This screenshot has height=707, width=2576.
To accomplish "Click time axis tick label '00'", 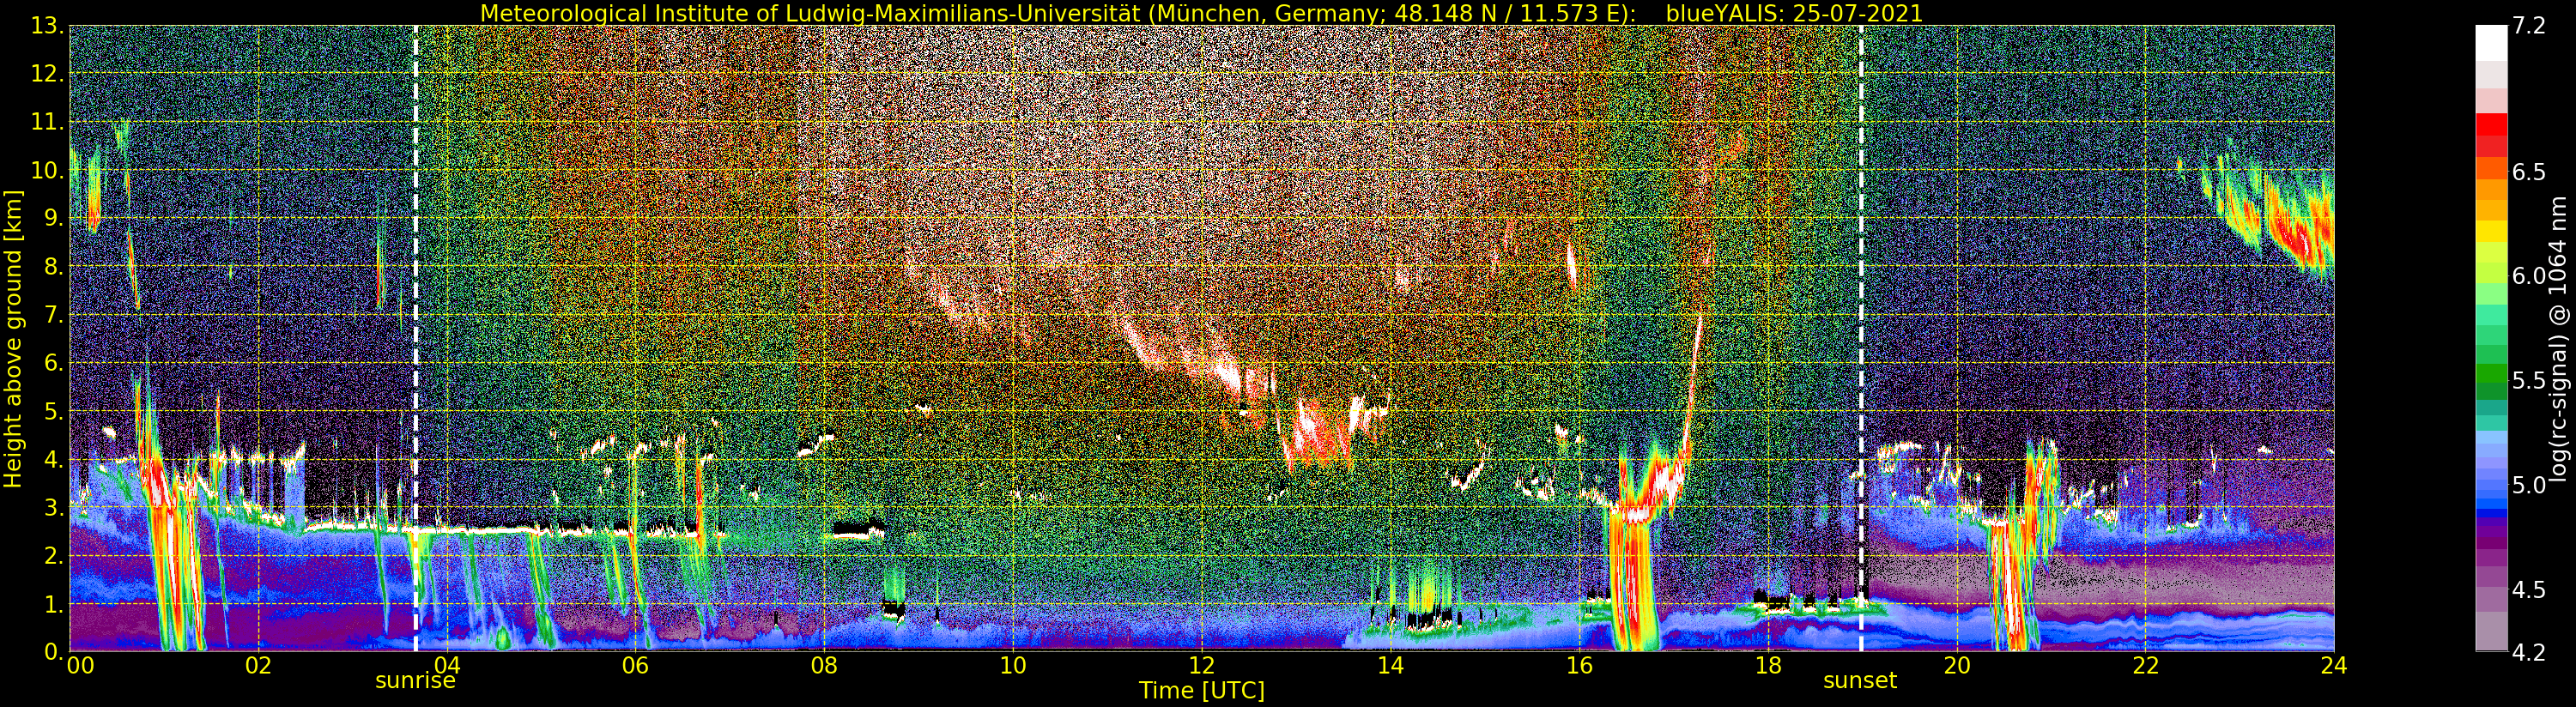I will pyautogui.click(x=80, y=666).
